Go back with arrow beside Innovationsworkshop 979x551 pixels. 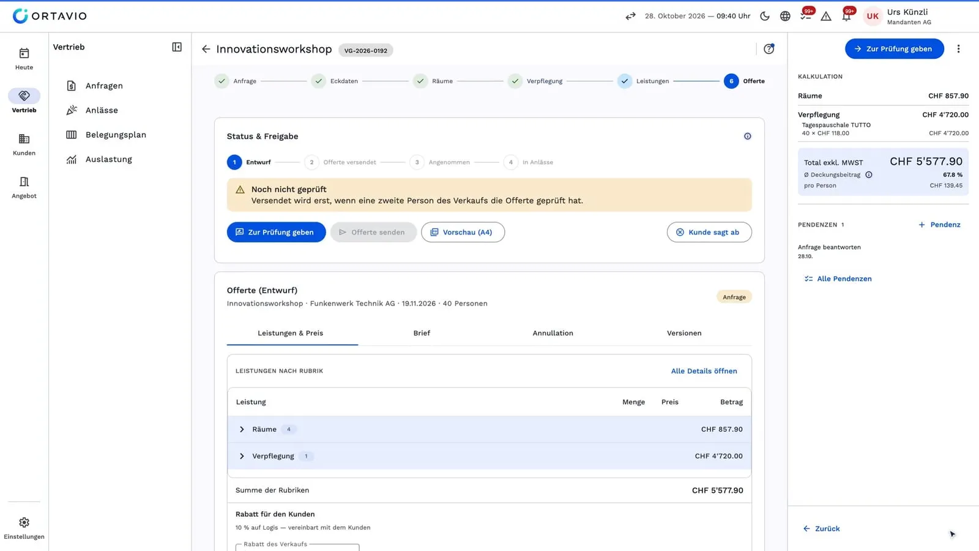(x=206, y=49)
